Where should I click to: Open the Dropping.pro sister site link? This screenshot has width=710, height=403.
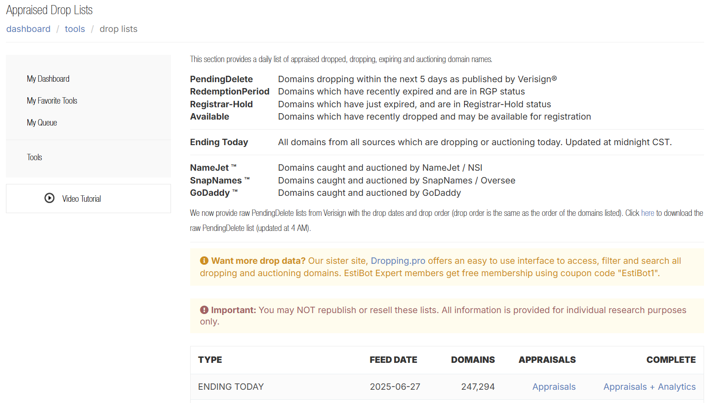(x=398, y=261)
